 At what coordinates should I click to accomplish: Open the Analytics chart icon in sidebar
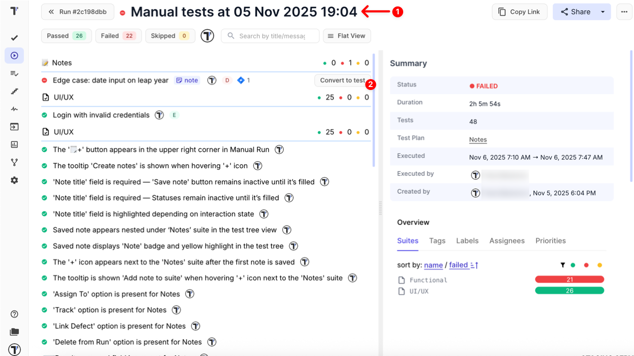[x=14, y=145]
